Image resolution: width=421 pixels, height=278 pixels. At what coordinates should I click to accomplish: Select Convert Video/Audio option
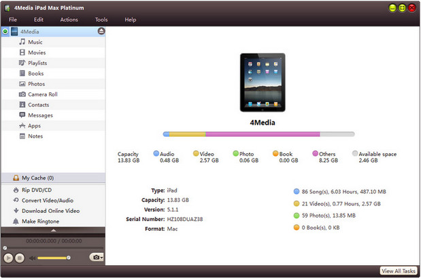(x=48, y=200)
